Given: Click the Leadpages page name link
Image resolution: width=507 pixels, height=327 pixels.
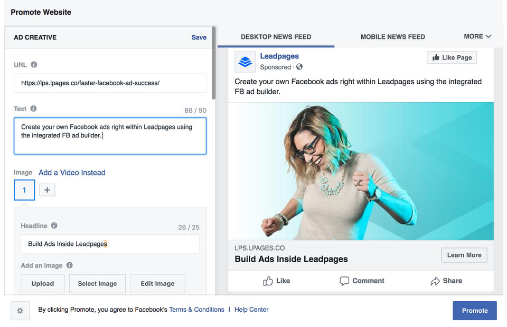Looking at the screenshot, I should click(x=279, y=56).
